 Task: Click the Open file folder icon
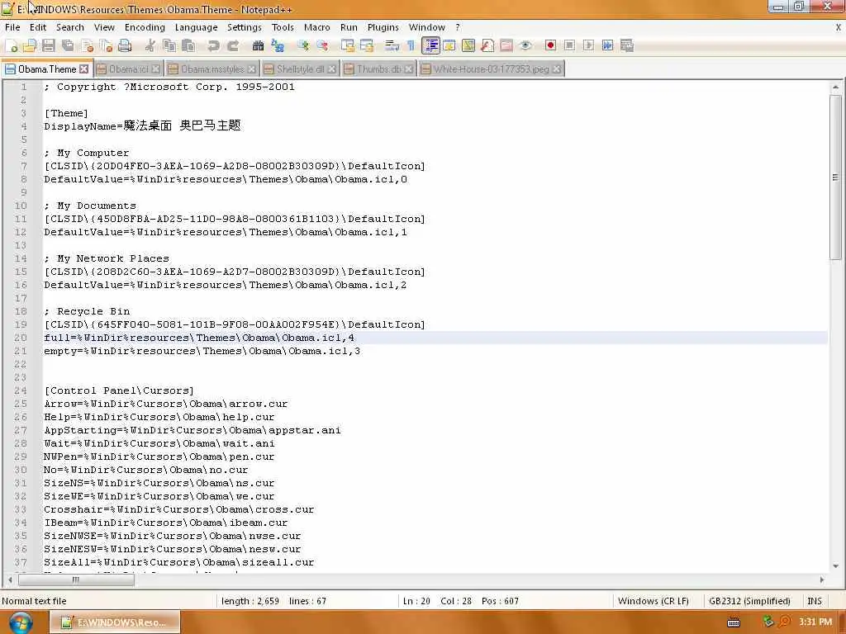30,46
